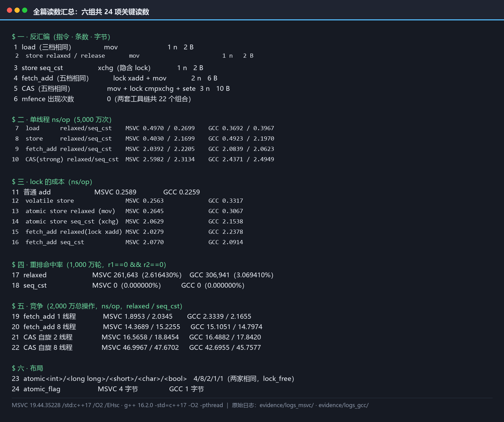Click 'GCC 42.6955 / 45.7577' value
Viewport: 504px width, 422px height.
(x=225, y=347)
